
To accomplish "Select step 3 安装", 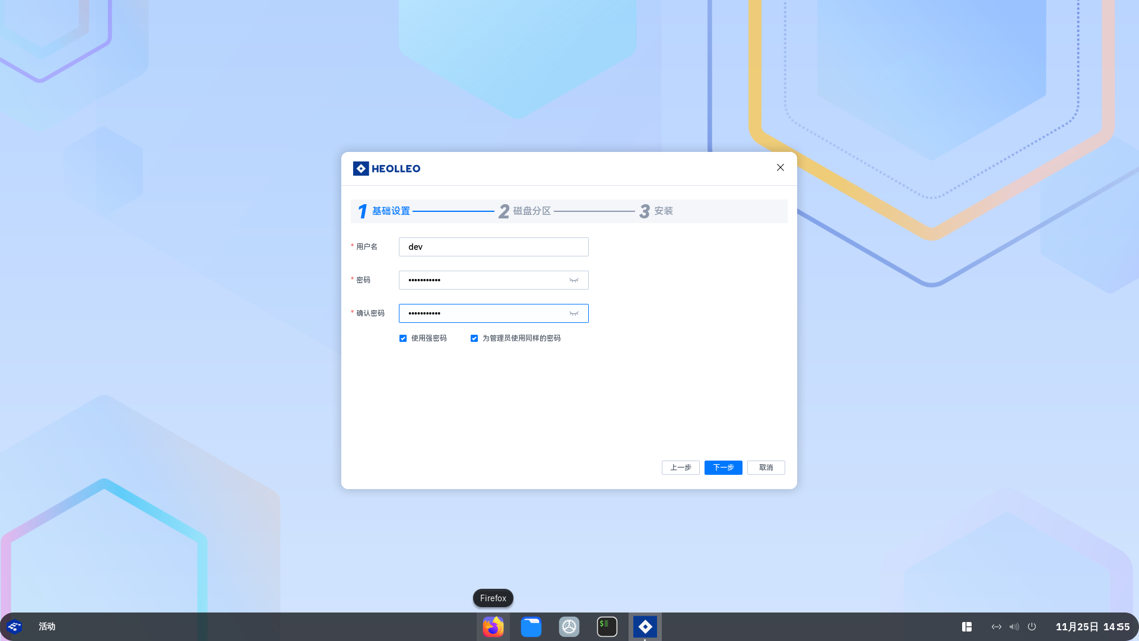I will (x=656, y=211).
